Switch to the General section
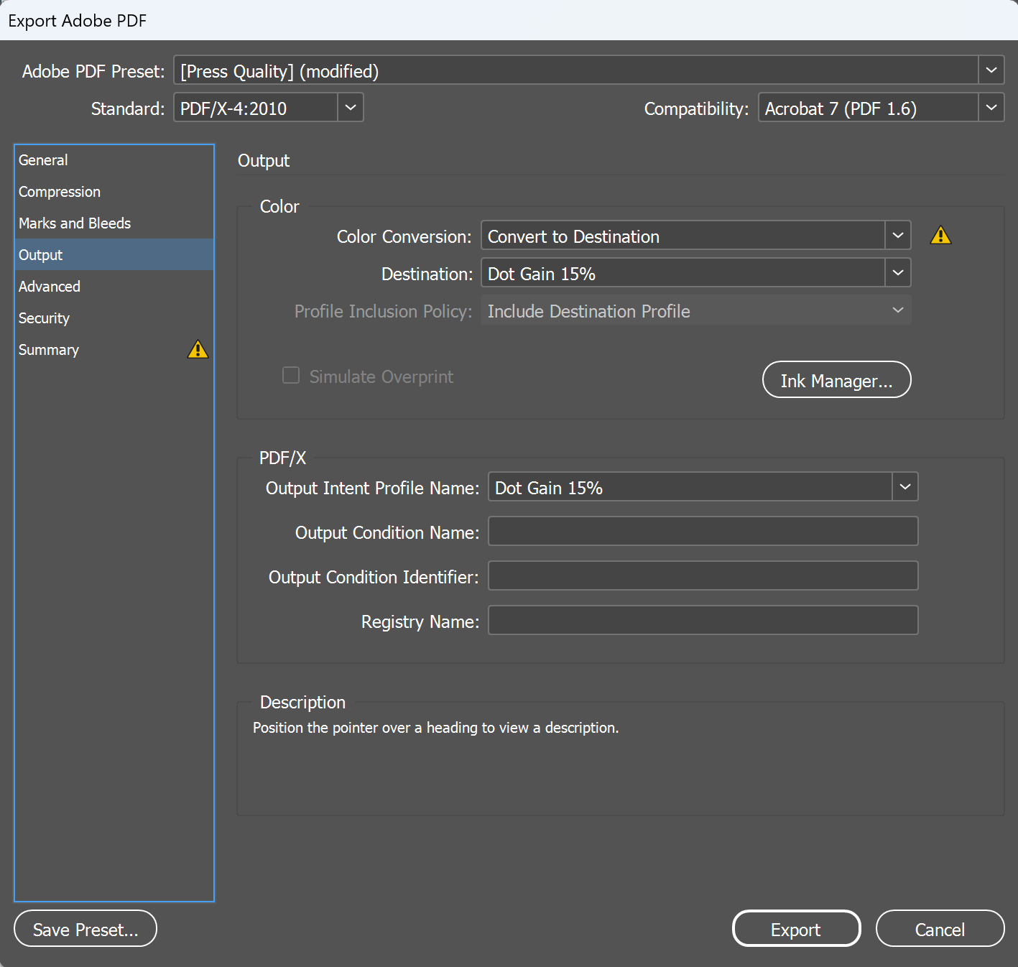 [x=43, y=160]
